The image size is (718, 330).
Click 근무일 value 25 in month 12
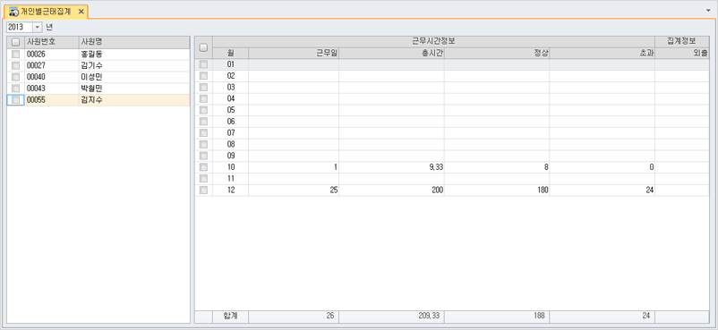coord(334,190)
